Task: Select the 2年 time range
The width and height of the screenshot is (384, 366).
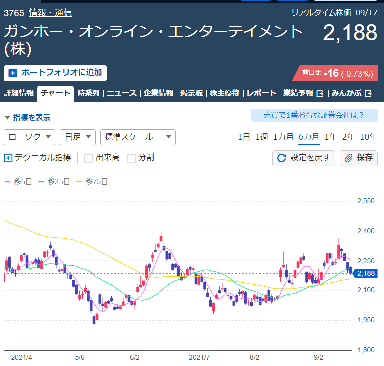Action: [348, 137]
